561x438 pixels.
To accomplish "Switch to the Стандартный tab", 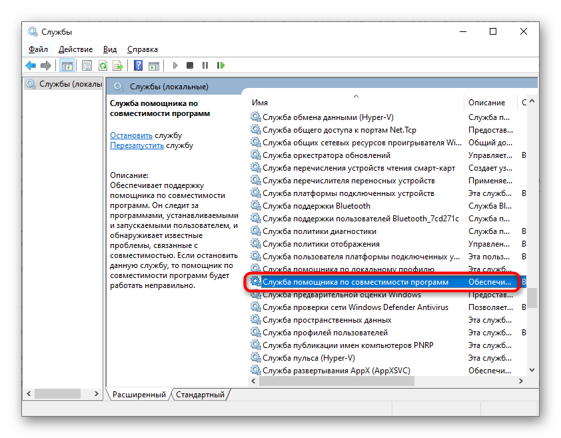I will (200, 395).
